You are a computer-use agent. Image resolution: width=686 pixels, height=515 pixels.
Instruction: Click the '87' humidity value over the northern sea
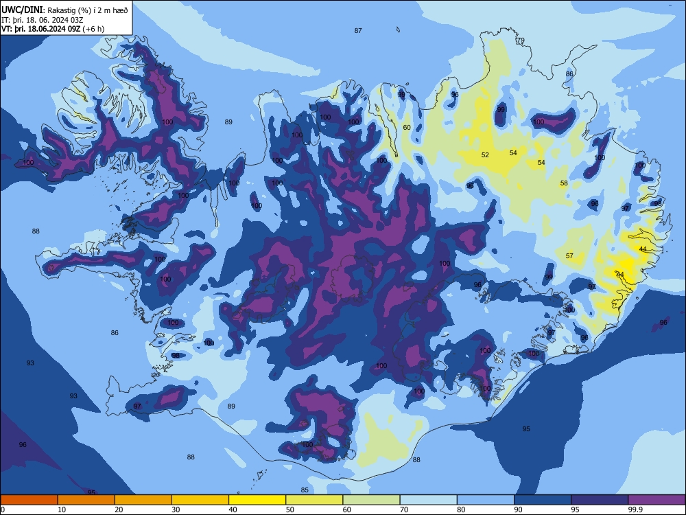358,31
